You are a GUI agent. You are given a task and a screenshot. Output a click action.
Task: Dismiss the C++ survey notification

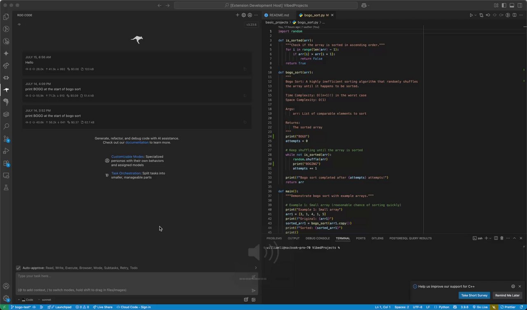520,287
